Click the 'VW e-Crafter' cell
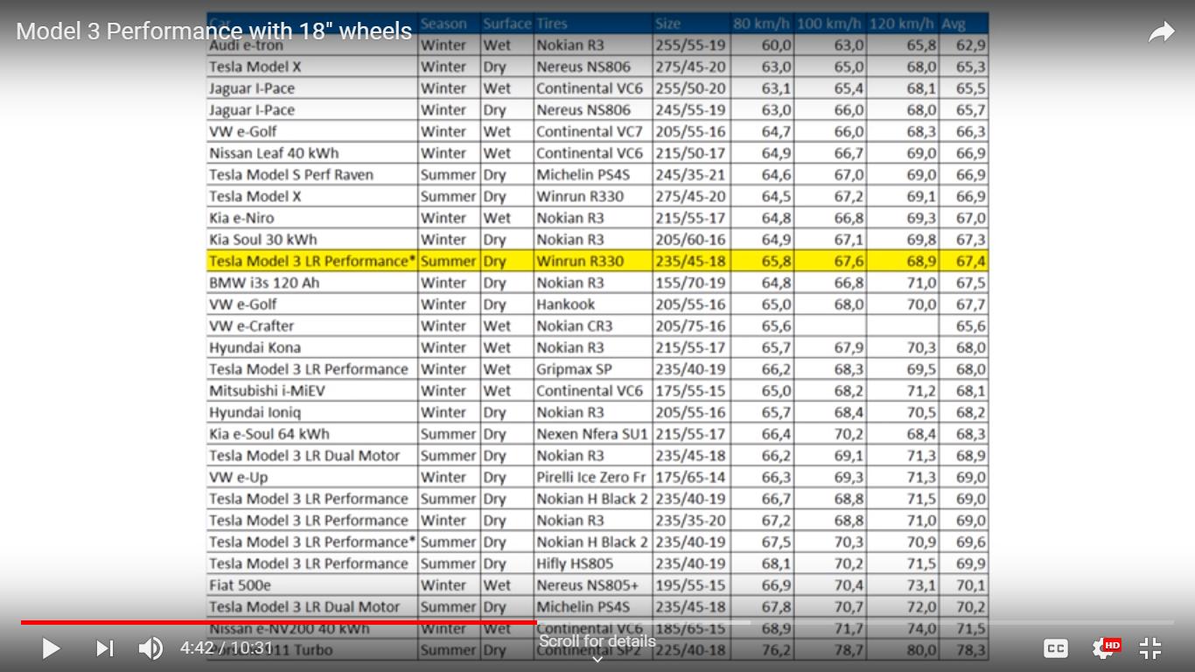 click(312, 325)
